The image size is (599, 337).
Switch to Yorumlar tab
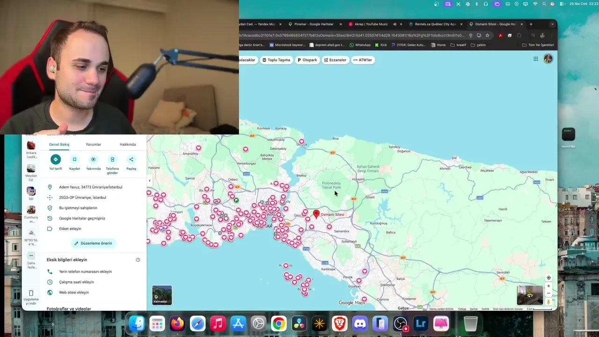pos(93,145)
